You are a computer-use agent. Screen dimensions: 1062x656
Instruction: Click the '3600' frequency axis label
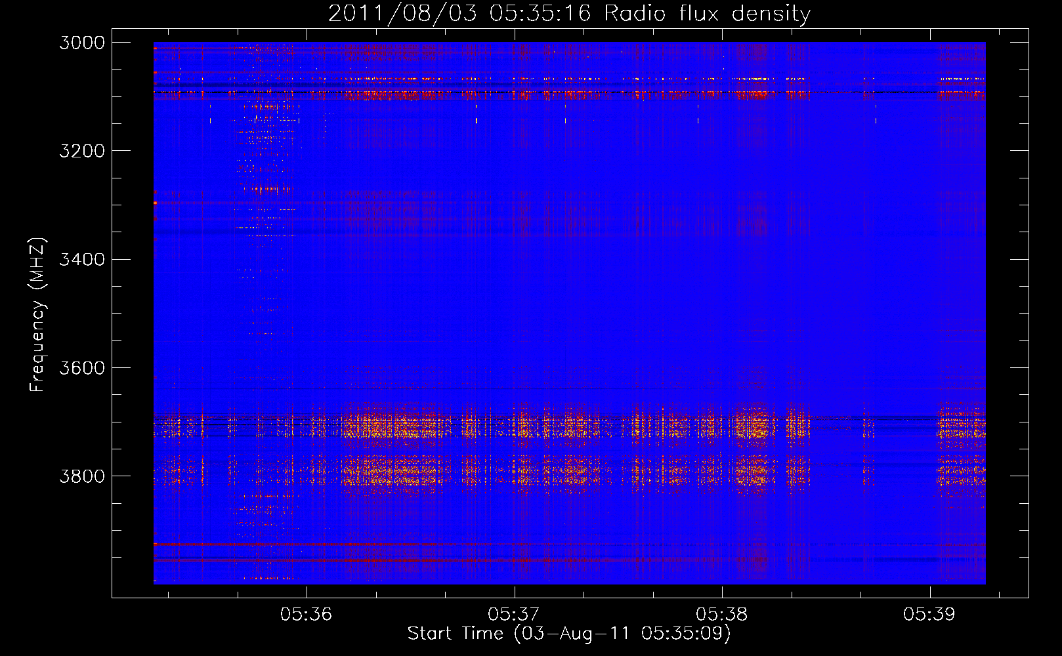click(82, 367)
